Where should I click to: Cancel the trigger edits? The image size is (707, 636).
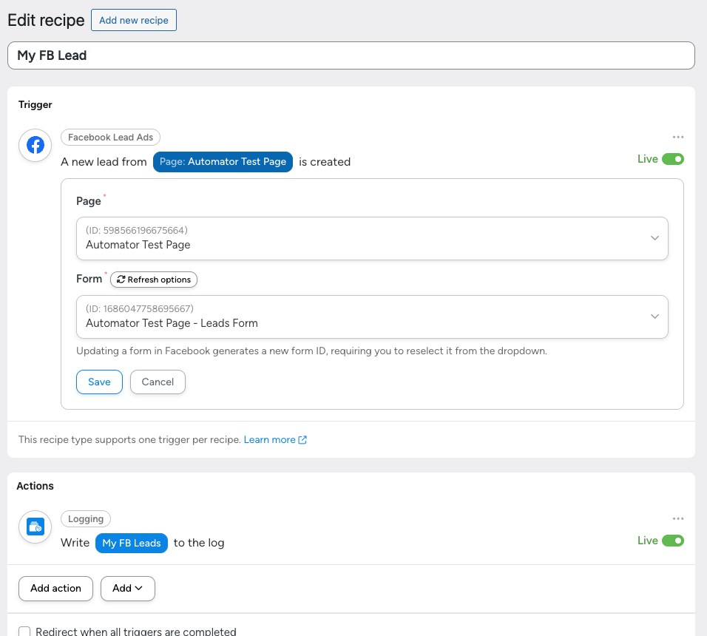(x=158, y=382)
